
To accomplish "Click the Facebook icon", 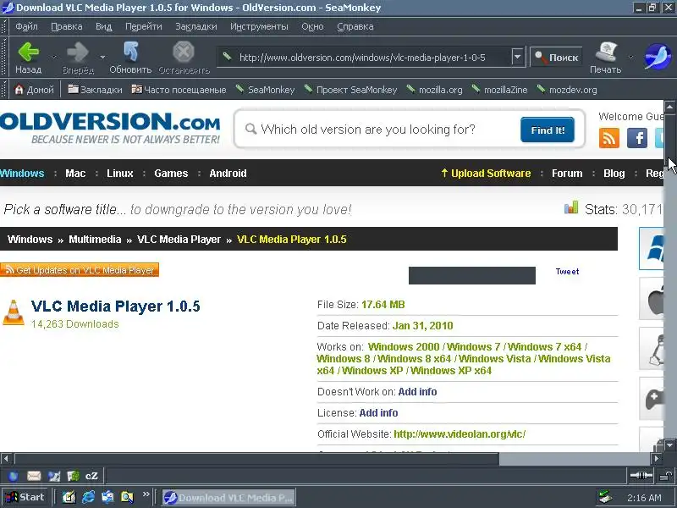I will (637, 138).
